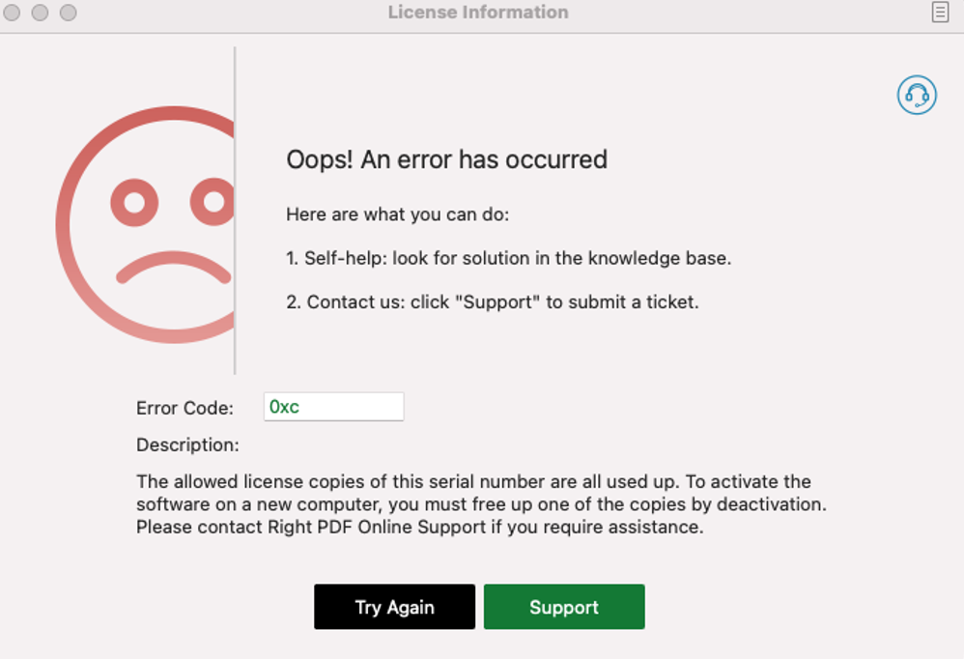The height and width of the screenshot is (659, 964).
Task: Click the frowning mouth of the sad face
Action: click(173, 268)
